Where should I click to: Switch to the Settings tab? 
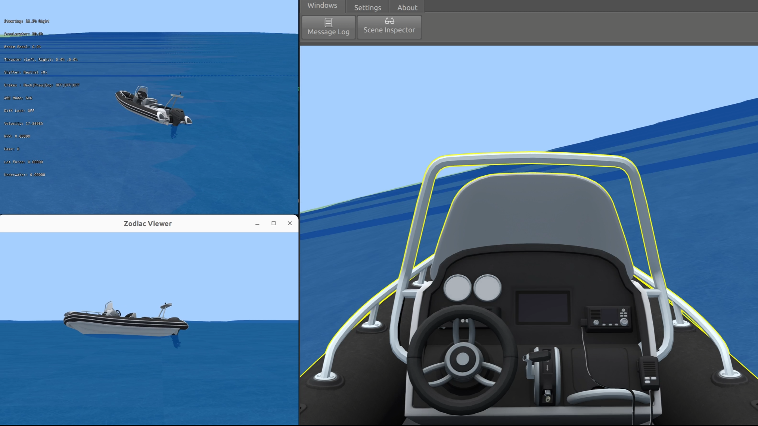coord(367,7)
